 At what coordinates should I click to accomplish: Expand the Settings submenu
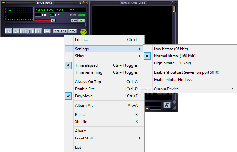point(104,49)
